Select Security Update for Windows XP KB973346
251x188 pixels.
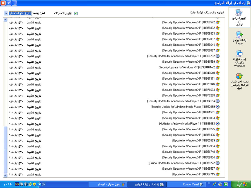pos(189,84)
